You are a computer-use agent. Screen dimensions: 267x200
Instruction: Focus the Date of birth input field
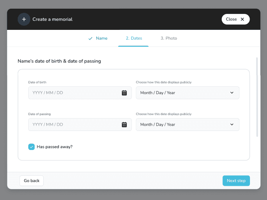(75, 93)
